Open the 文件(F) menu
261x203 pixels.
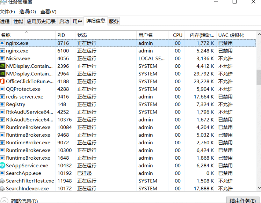7,12
